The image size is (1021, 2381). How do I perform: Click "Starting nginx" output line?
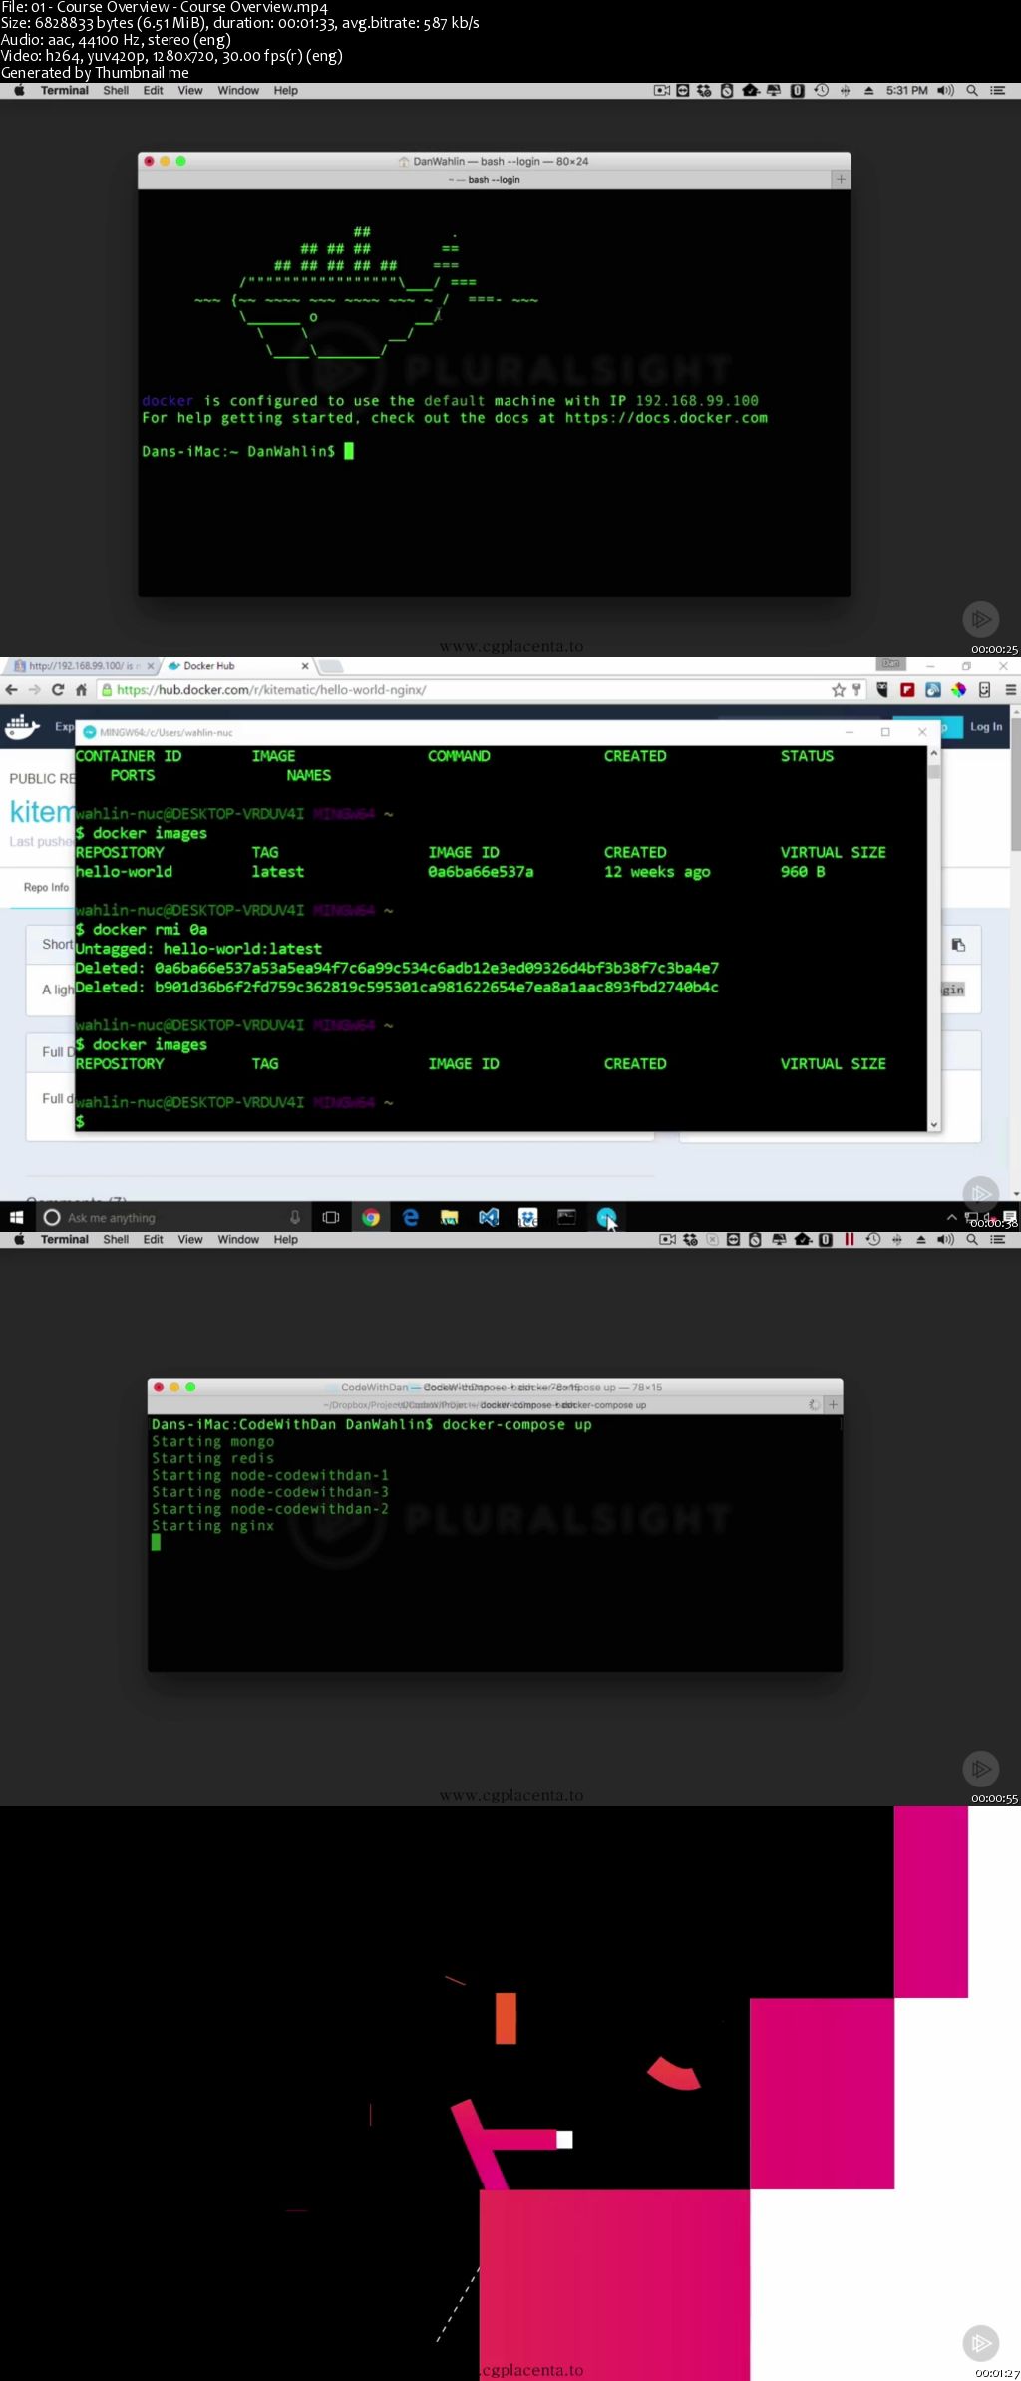tap(212, 1526)
